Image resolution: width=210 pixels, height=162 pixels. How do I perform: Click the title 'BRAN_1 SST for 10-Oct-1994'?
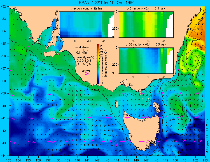[x=107, y=3]
